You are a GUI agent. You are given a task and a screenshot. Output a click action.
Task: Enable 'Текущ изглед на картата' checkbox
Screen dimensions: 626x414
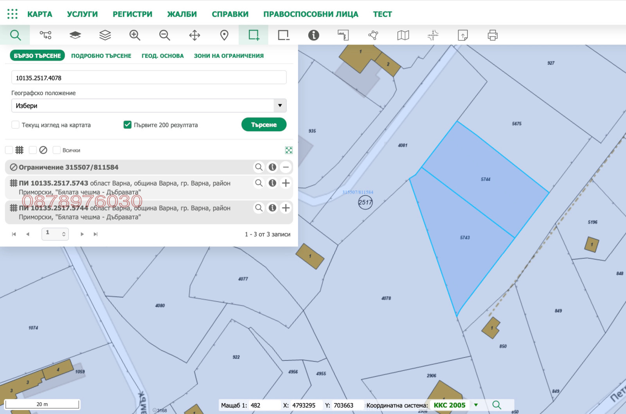tap(16, 125)
